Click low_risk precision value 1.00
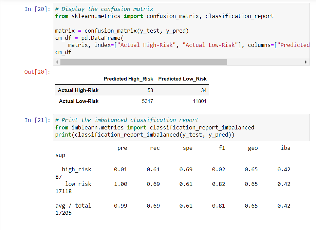The image size is (316, 230). coord(120,184)
